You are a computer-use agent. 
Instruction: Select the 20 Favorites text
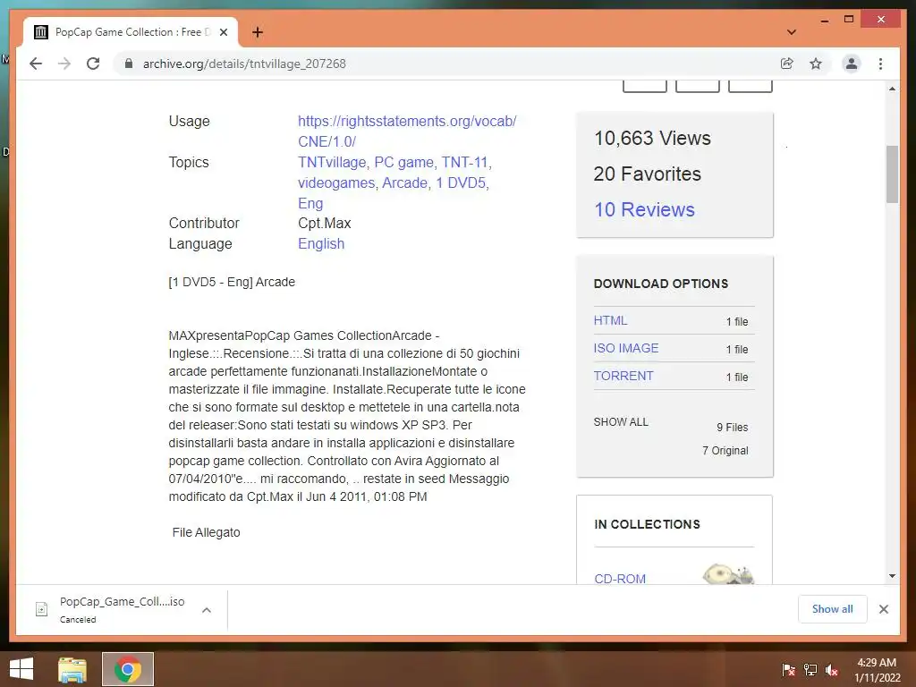[648, 174]
